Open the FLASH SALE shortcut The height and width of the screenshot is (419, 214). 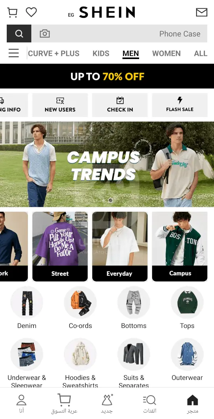180,105
